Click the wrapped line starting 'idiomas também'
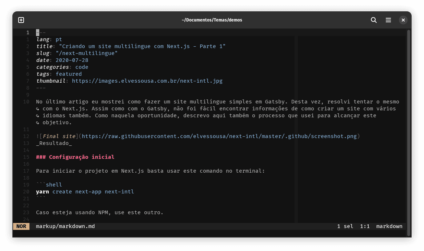This screenshot has width=424, height=251. 206,115
